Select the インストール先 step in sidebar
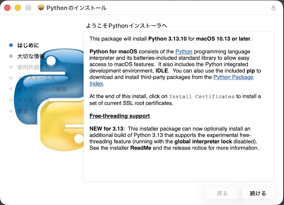Image resolution: width=284 pixels, height=205 pixels. (x=36, y=78)
